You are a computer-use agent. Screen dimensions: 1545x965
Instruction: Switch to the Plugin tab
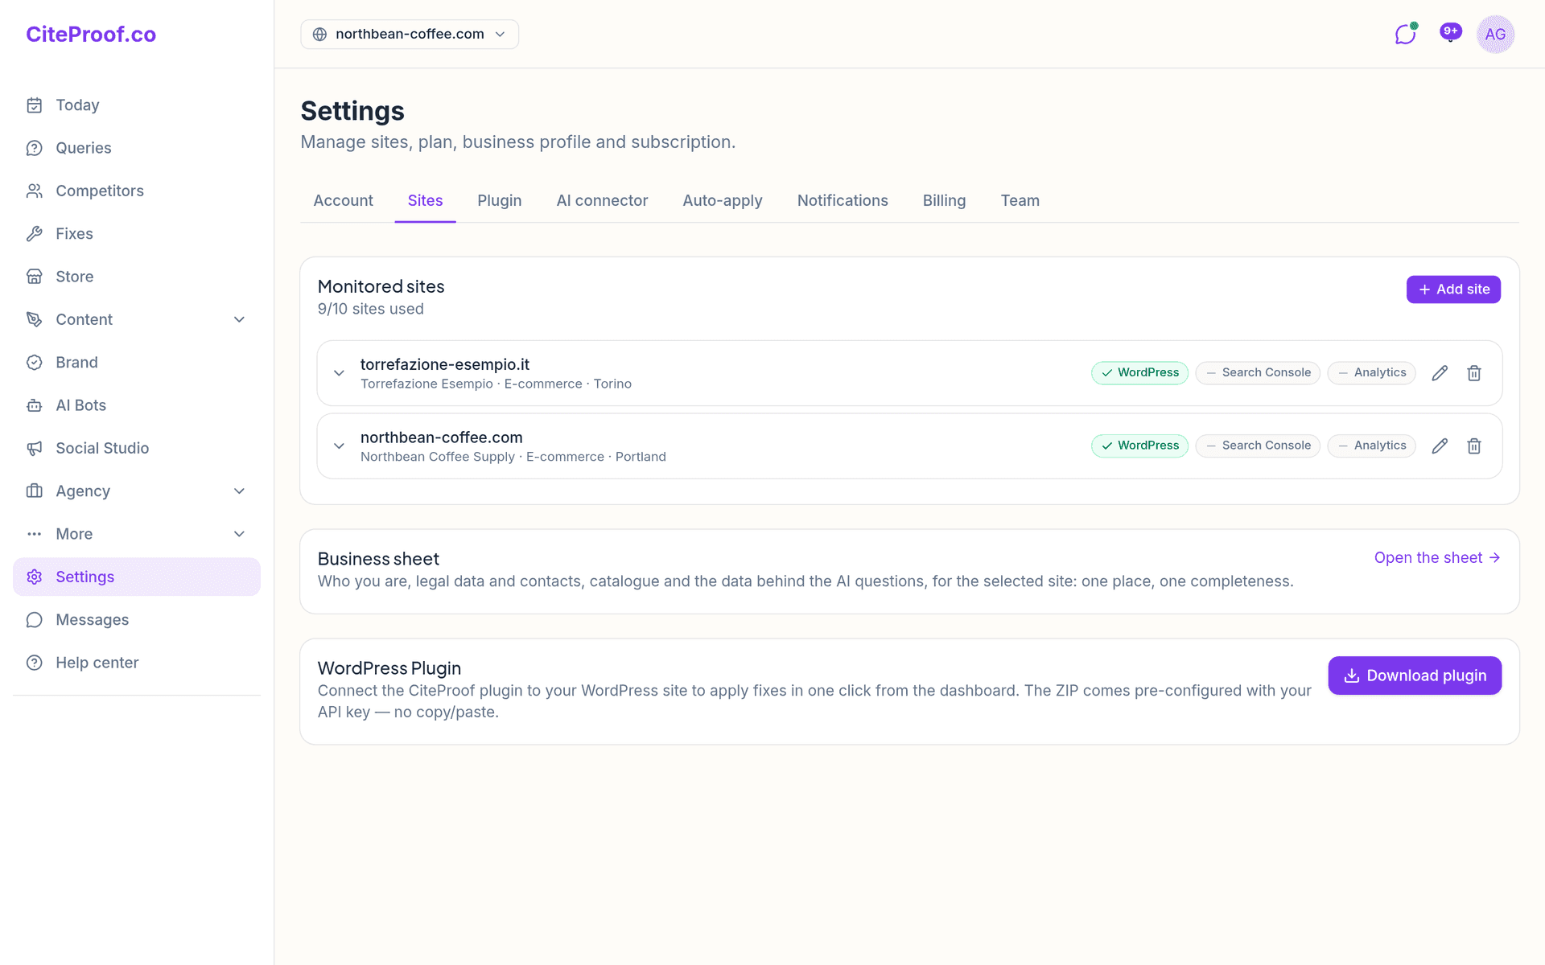(x=499, y=201)
